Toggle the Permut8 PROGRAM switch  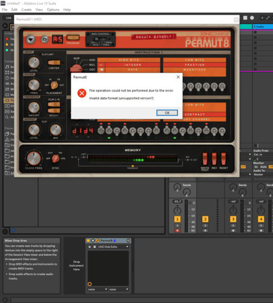pyautogui.click(x=73, y=38)
